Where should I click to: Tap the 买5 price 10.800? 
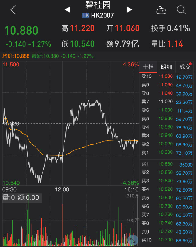pos(166,197)
